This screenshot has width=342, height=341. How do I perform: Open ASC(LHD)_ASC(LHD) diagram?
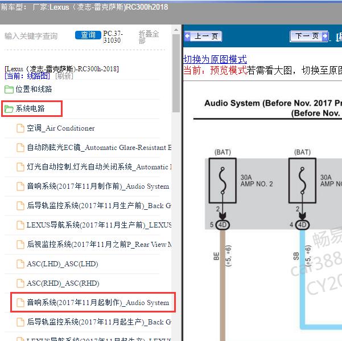(x=63, y=264)
